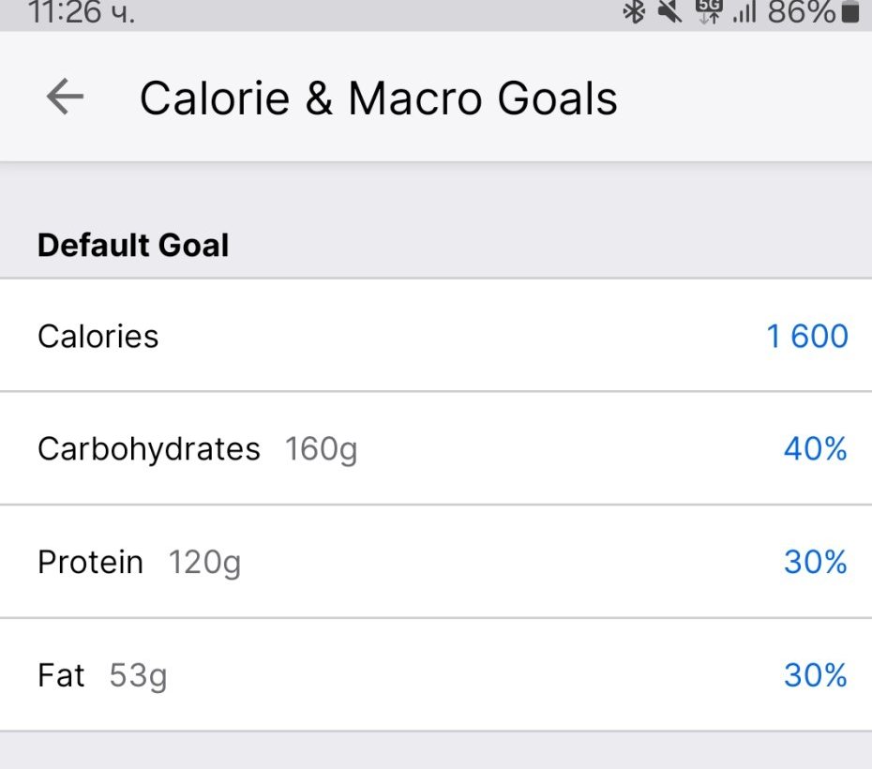Tap the Bluetooth status bar icon

click(635, 12)
